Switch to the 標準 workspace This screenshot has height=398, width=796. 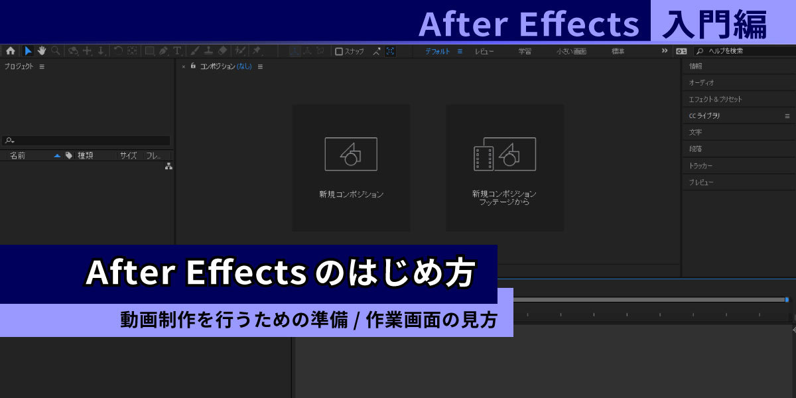618,51
